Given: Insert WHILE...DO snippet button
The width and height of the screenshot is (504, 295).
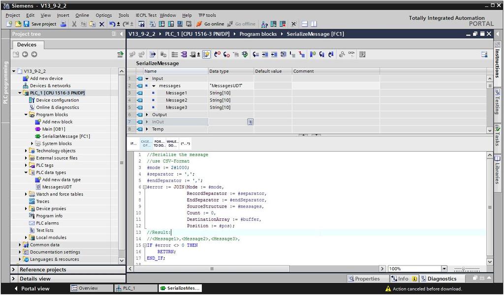Looking at the screenshot, I should pyautogui.click(x=172, y=144).
